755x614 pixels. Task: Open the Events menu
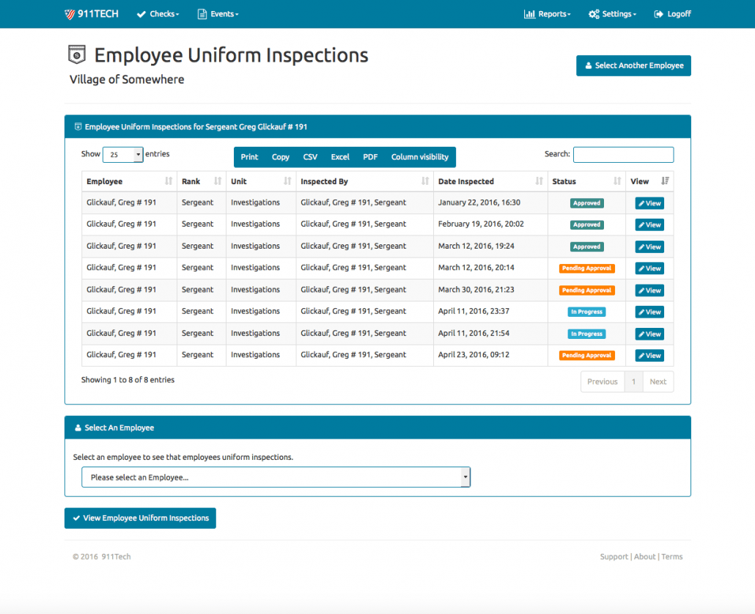218,13
